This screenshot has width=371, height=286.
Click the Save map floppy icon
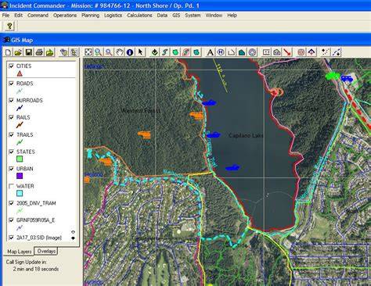tap(29, 52)
